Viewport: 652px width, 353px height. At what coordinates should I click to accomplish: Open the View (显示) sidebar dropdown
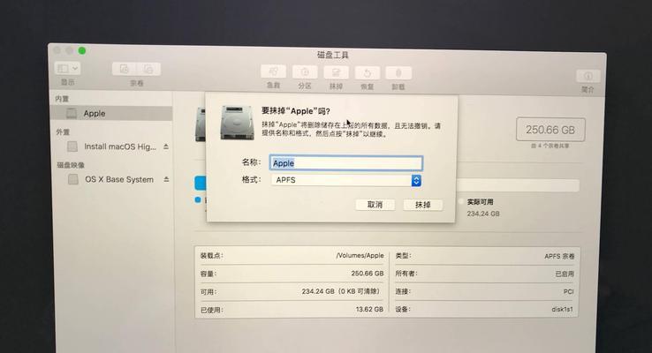[67, 68]
